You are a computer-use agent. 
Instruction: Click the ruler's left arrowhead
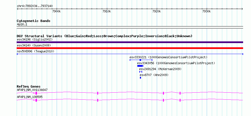[x=17, y=9]
